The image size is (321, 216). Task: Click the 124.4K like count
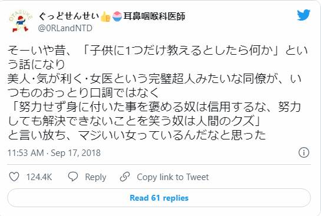(39, 177)
